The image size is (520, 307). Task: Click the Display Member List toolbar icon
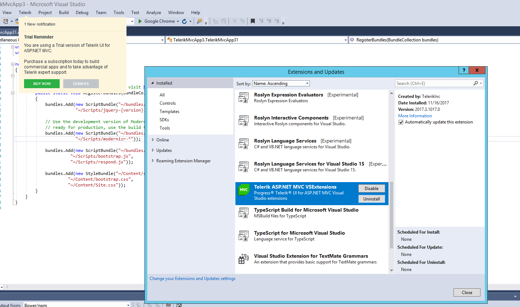[224, 21]
